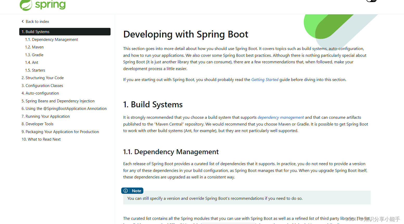
Task: Open 1.4. Ant sidebar entry
Action: click(31, 63)
